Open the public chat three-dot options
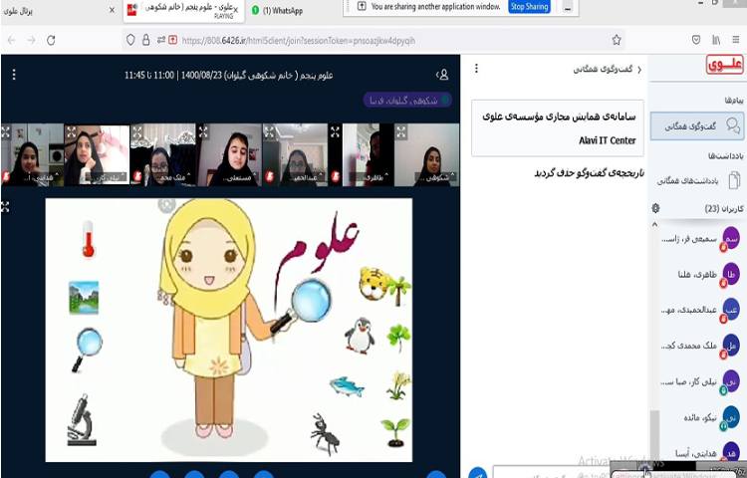The height and width of the screenshot is (478, 747). (476, 69)
